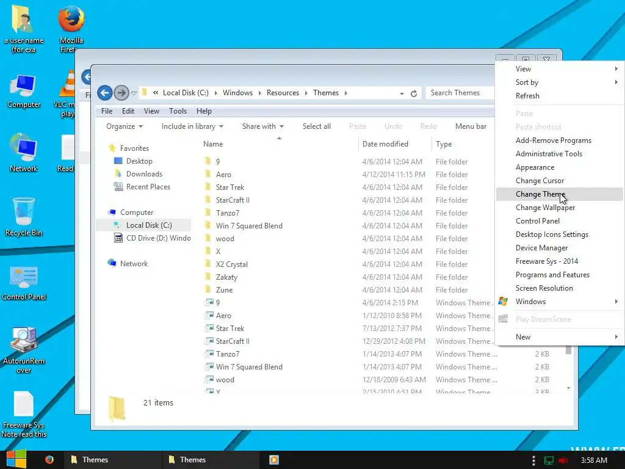
Task: Open the Help menu
Action: [x=204, y=111]
